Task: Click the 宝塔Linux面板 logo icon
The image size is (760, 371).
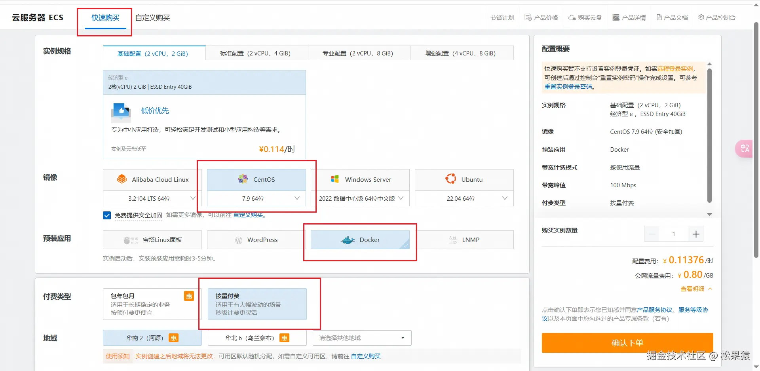Action: (x=131, y=240)
